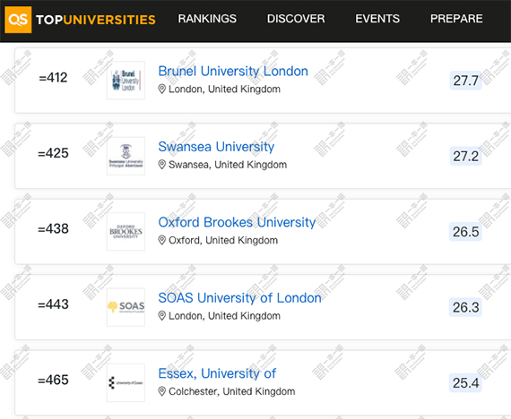Click the 27.7 score badge

pos(465,81)
